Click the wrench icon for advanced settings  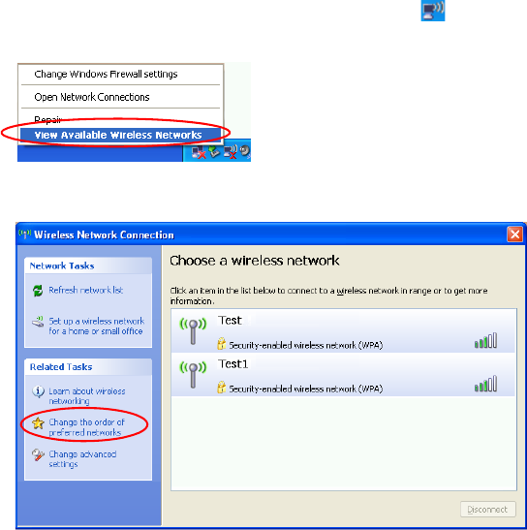(38, 454)
